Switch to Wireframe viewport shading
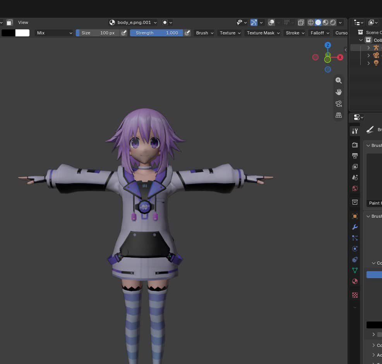Viewport: 382px width, 364px height. 311,22
